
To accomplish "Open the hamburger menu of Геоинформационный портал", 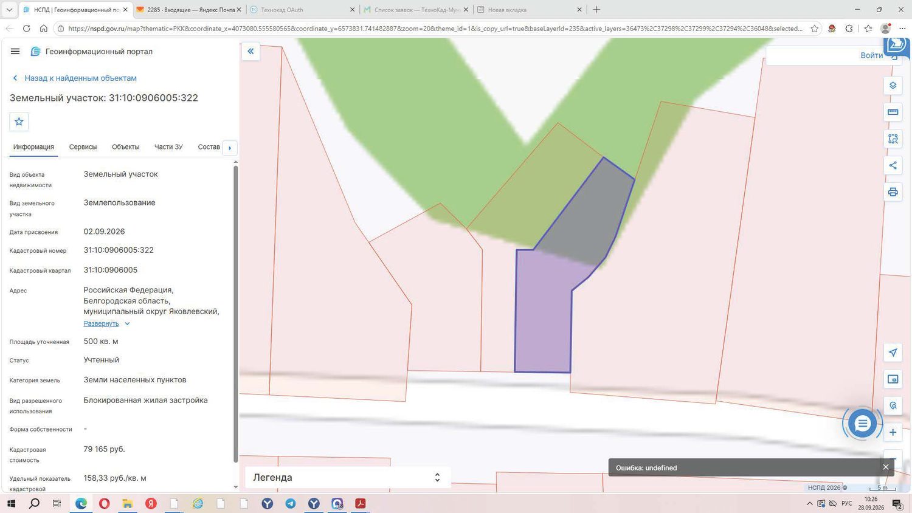I will (x=15, y=52).
